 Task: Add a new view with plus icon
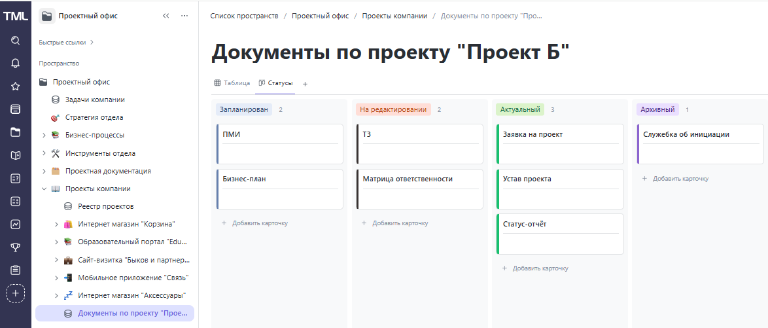tap(305, 84)
